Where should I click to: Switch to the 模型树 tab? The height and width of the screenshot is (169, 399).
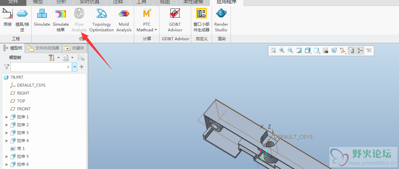13,48
